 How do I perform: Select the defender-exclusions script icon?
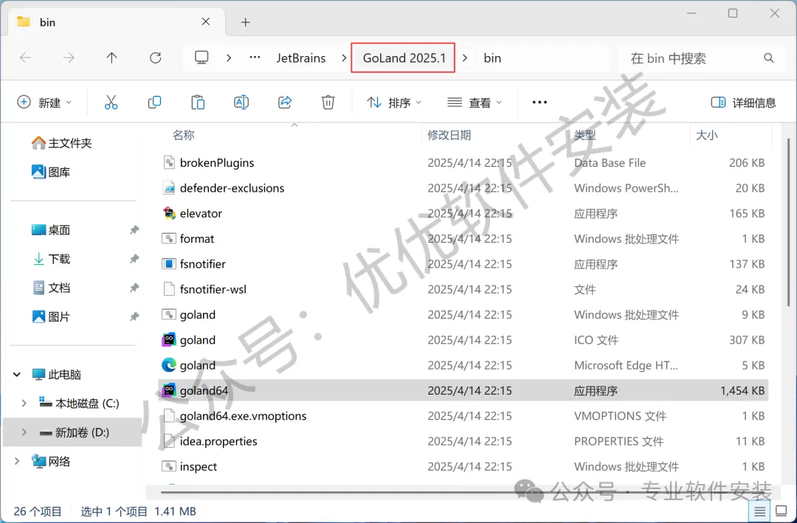coord(169,188)
